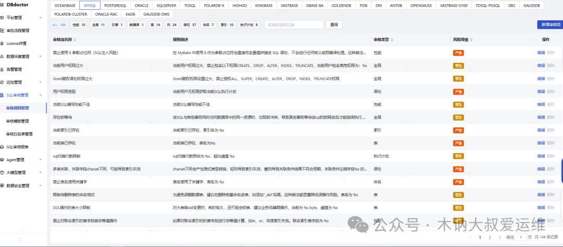Click the SQL审核管理 sidebar icon
The width and height of the screenshot is (563, 247).
(2, 95)
